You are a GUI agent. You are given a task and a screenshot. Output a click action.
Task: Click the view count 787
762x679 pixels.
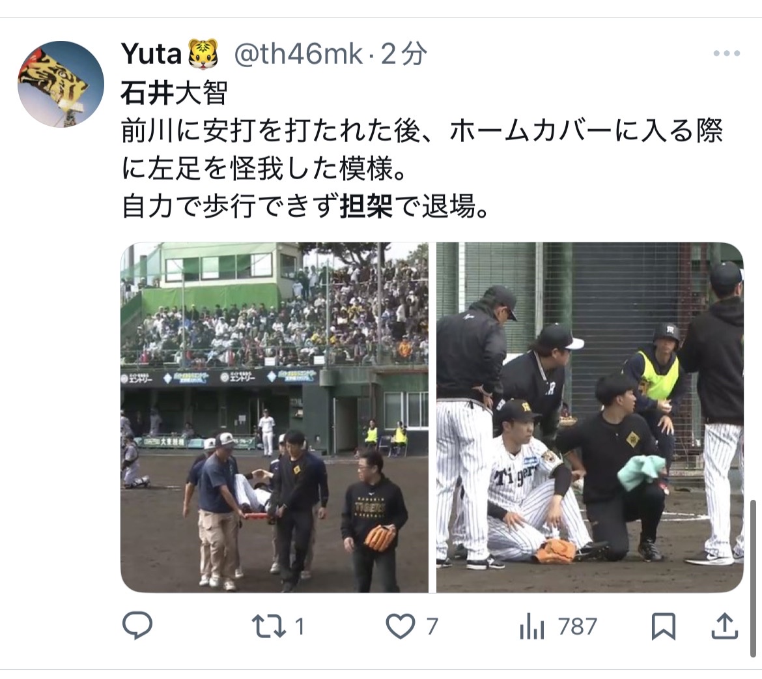pyautogui.click(x=577, y=626)
